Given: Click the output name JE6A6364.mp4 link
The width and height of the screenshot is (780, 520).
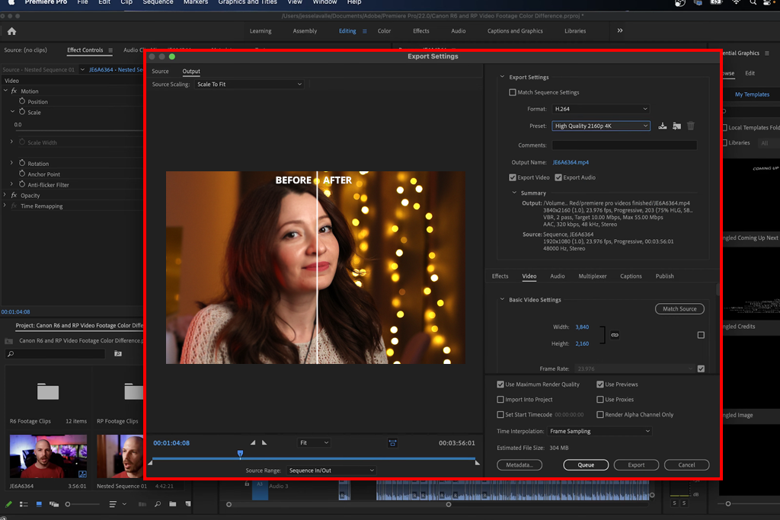Looking at the screenshot, I should coord(571,162).
